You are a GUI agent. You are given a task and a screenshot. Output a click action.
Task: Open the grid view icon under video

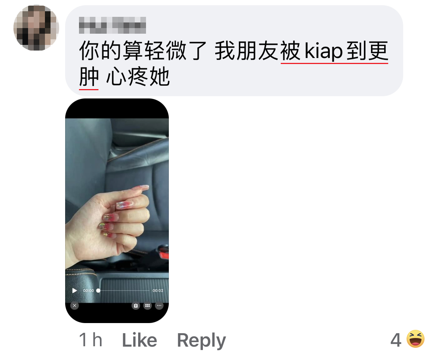147,305
